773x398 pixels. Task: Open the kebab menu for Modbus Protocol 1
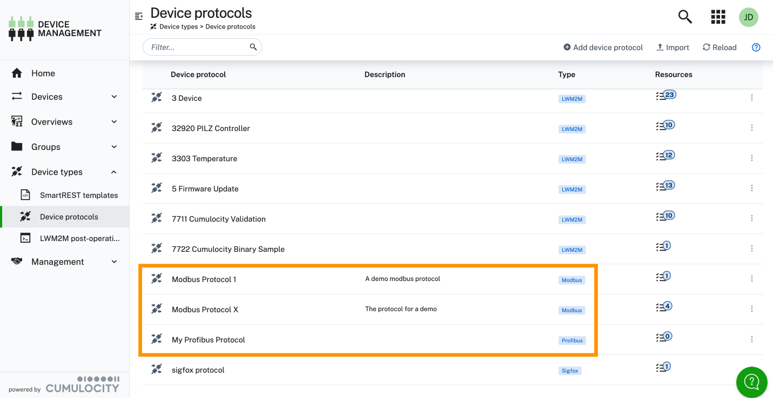point(752,278)
